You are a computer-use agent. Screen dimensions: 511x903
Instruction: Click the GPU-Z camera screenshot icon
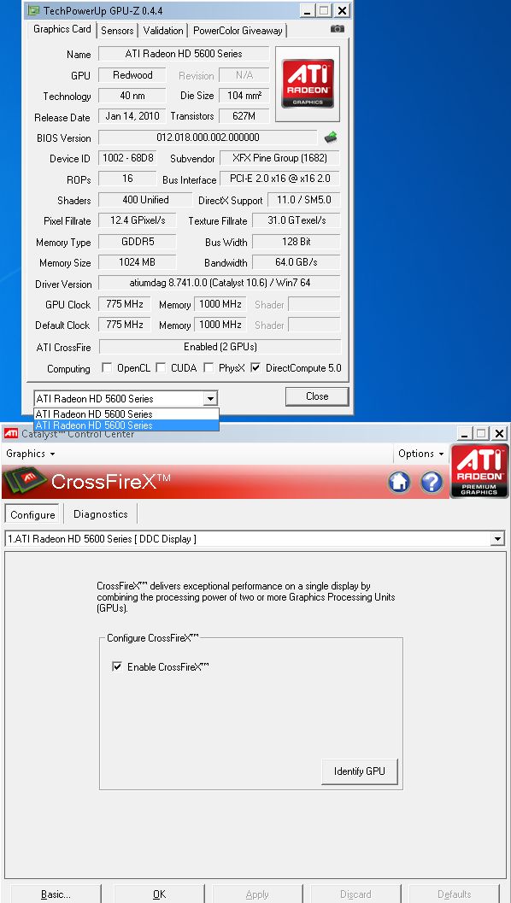pyautogui.click(x=338, y=29)
